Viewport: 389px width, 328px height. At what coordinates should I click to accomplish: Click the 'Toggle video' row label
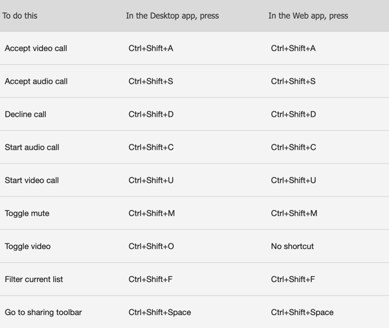27,246
